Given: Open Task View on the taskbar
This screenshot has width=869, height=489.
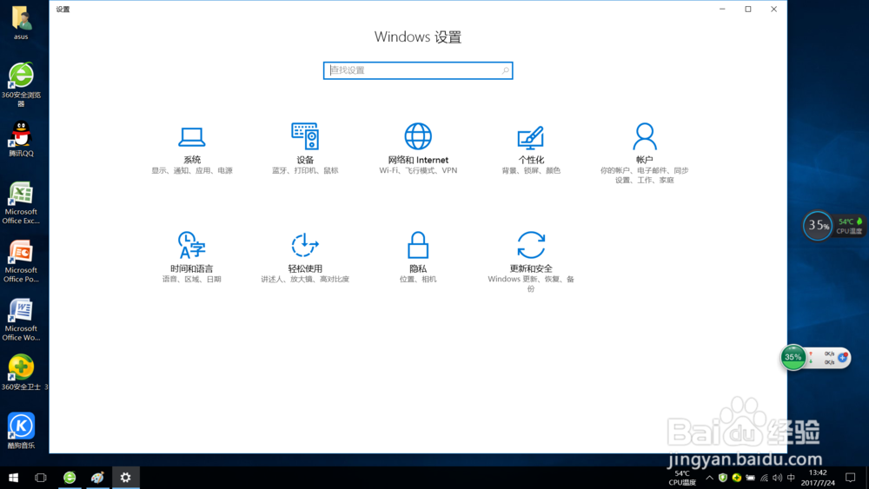Looking at the screenshot, I should point(41,478).
